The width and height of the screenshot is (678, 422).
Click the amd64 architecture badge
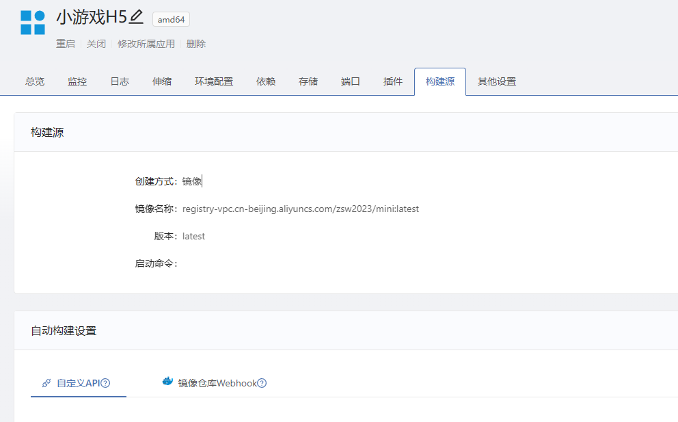click(170, 19)
